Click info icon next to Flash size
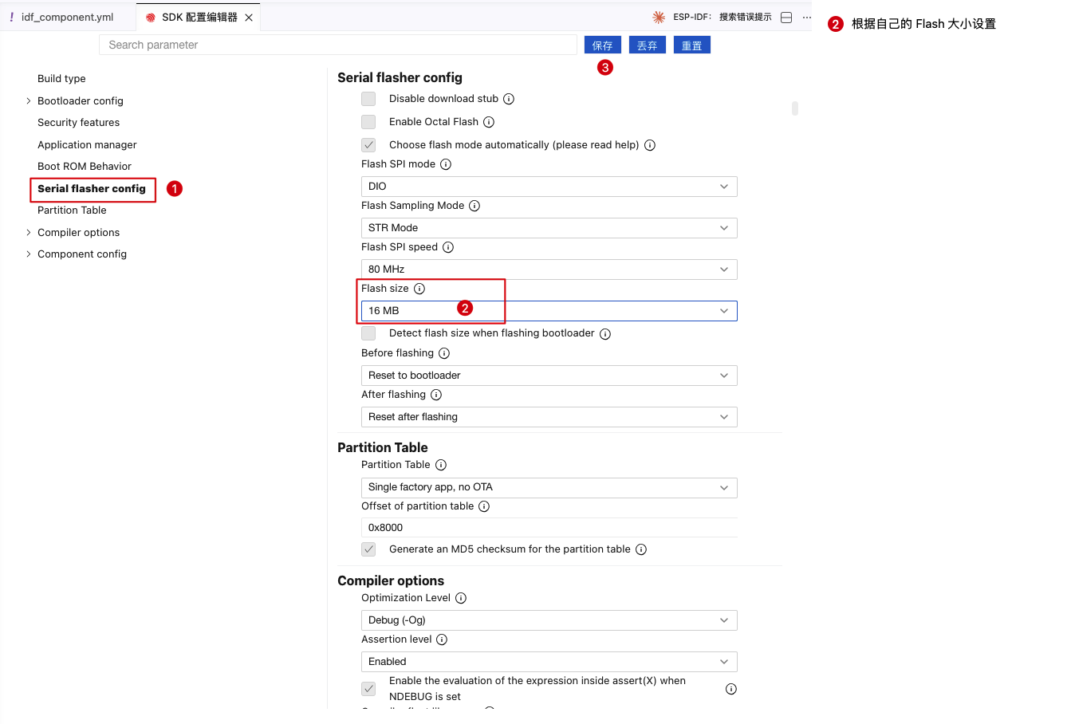The image size is (1067, 724). (419, 289)
